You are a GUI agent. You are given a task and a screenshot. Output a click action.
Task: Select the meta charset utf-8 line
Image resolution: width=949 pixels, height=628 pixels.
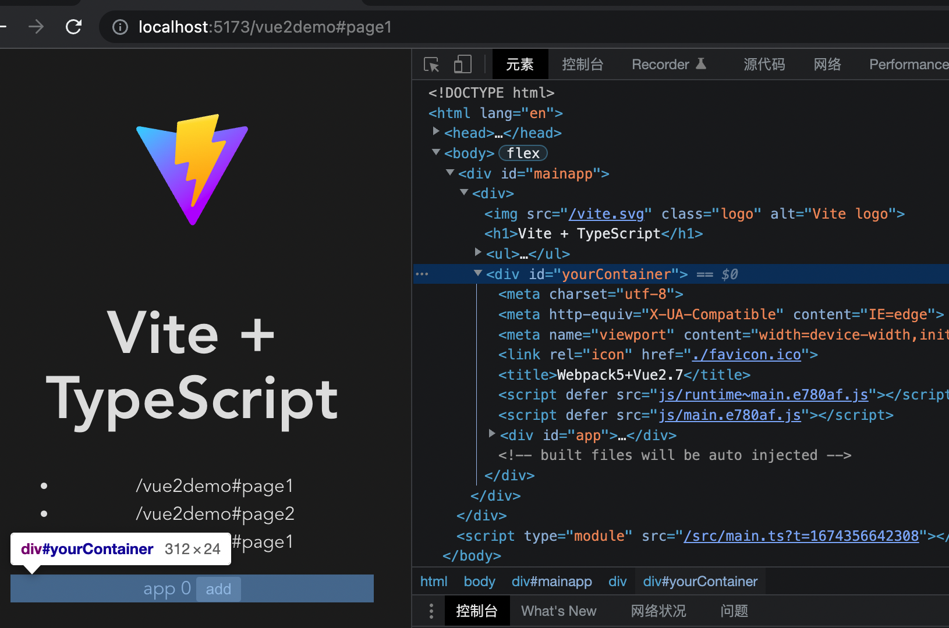(x=591, y=294)
